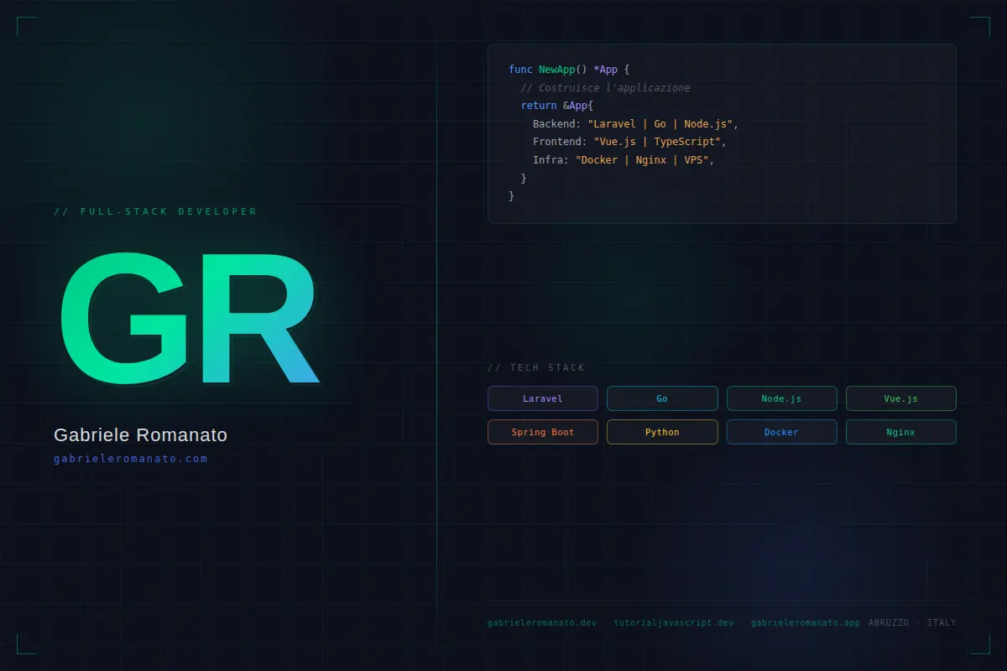The image size is (1007, 671).
Task: Open the gabrieleromanato.com link
Action: pyautogui.click(x=130, y=459)
